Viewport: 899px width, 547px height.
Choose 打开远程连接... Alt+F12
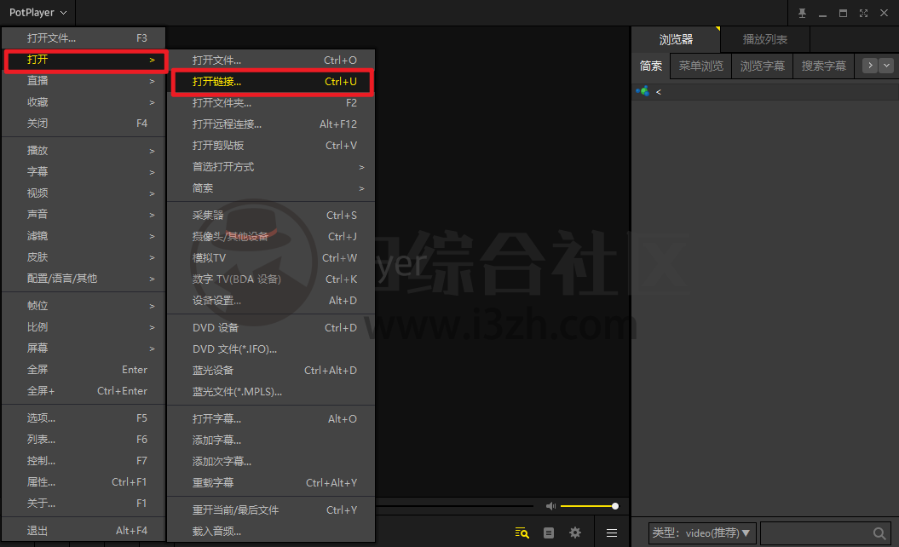pyautogui.click(x=271, y=124)
